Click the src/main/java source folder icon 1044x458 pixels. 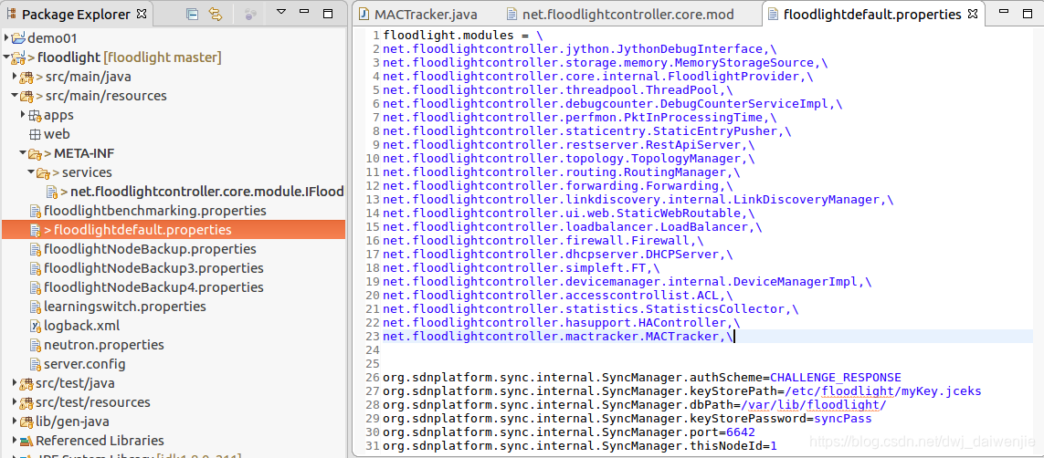click(26, 78)
